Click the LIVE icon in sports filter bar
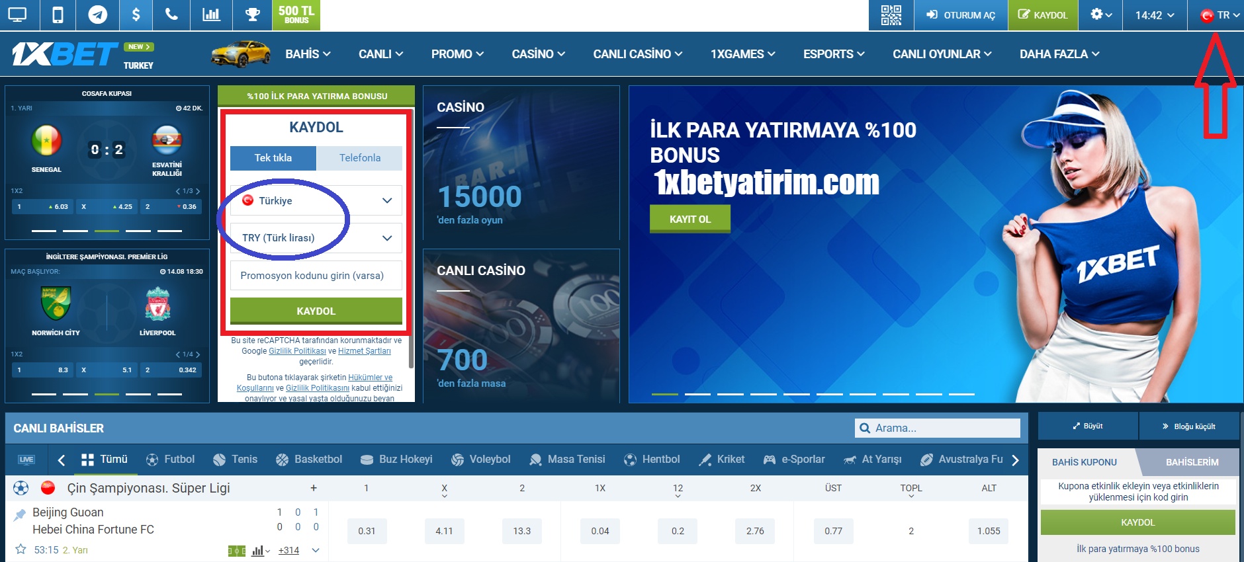 (26, 460)
